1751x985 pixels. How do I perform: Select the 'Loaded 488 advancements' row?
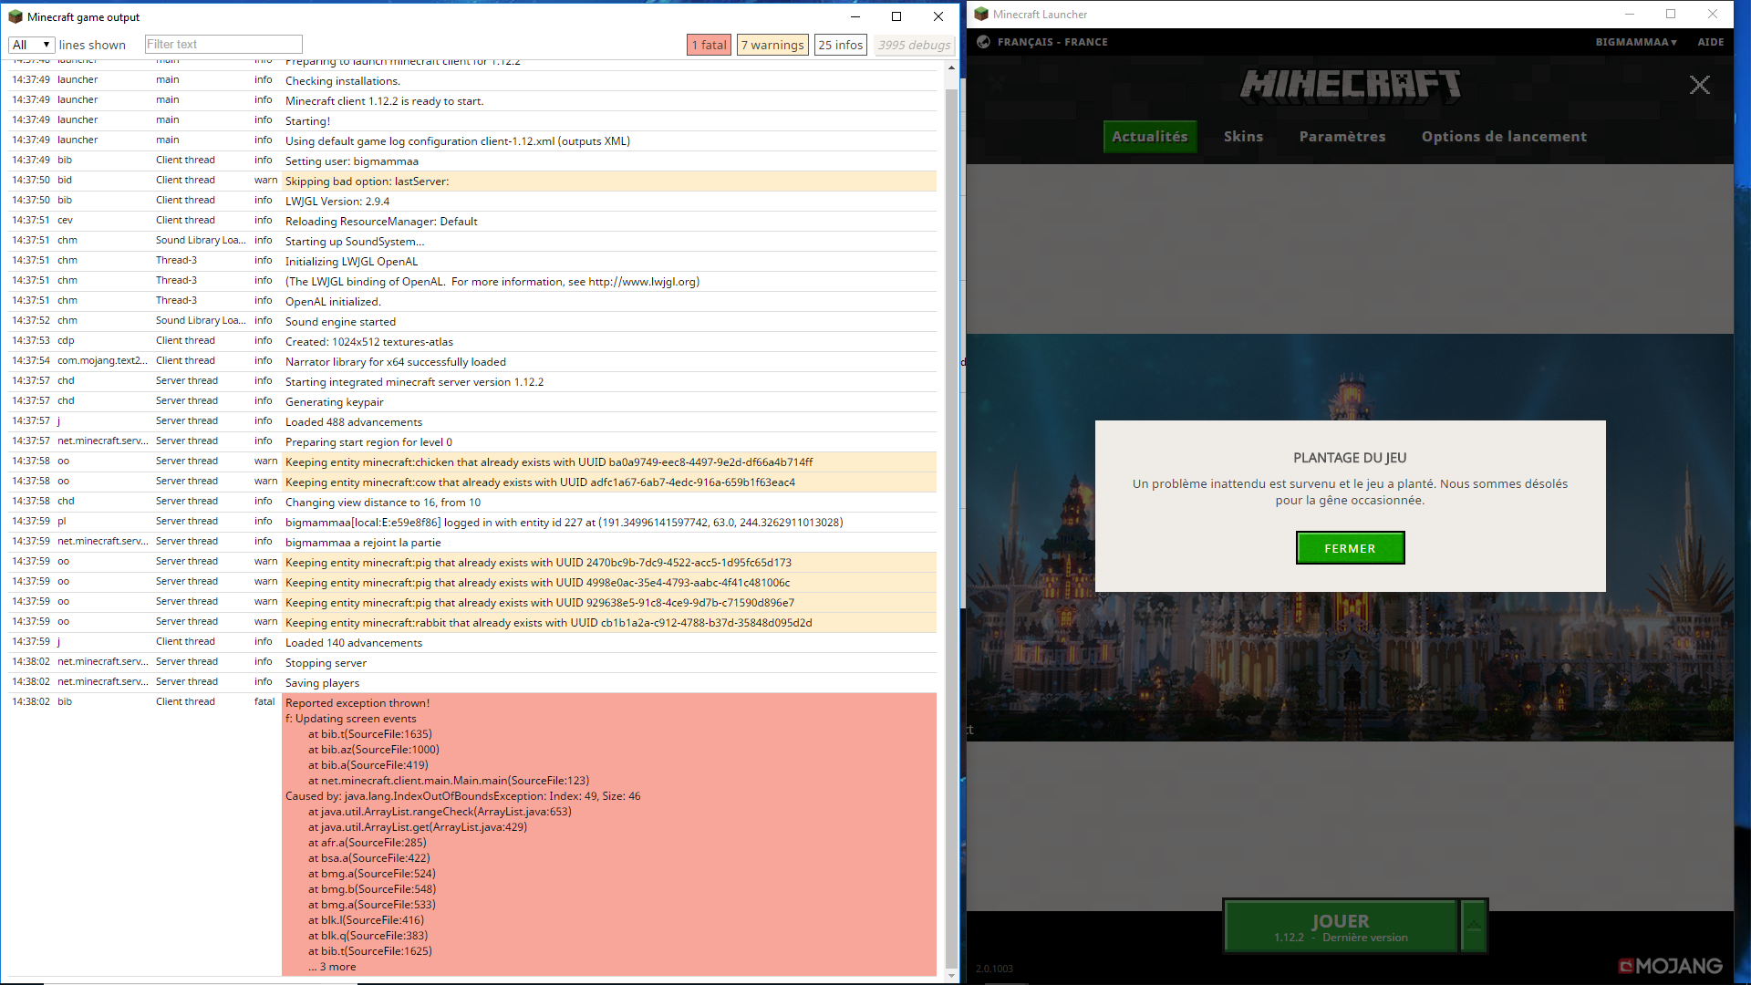pos(472,421)
